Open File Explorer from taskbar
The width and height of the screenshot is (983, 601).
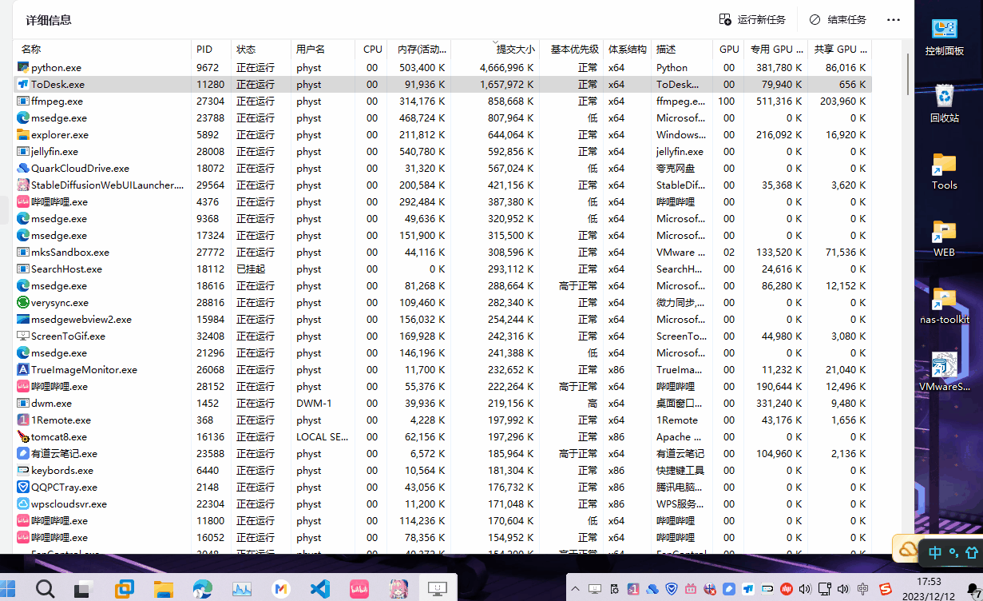coord(164,589)
